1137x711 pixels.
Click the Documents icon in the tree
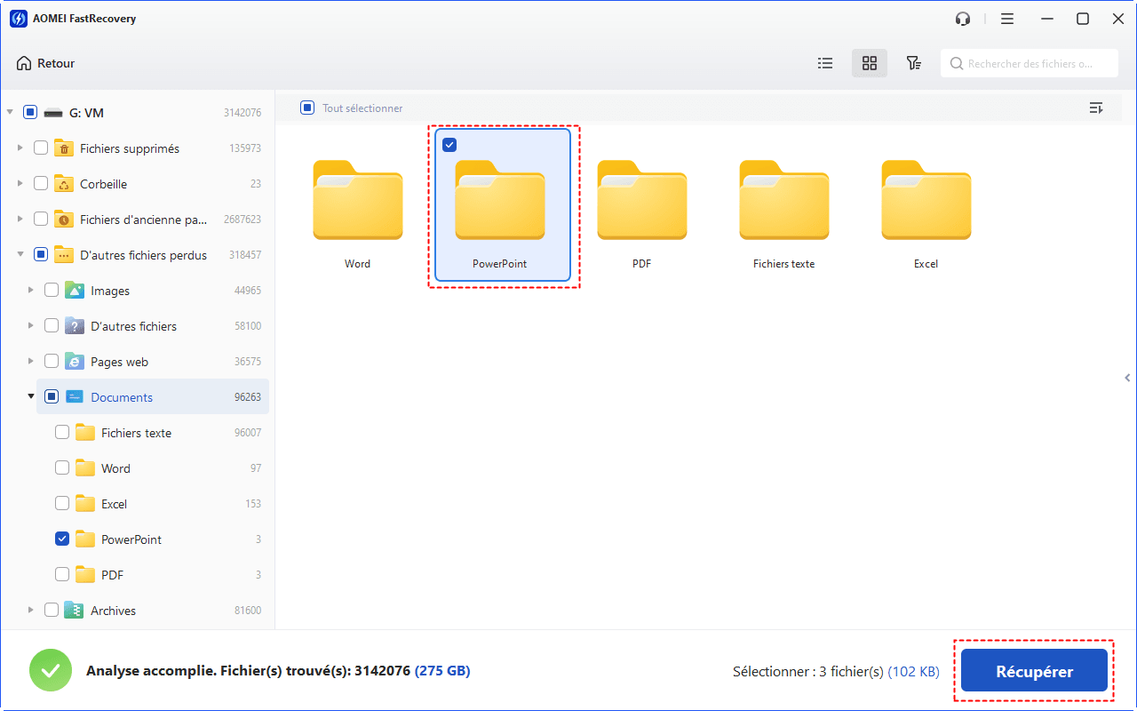pyautogui.click(x=74, y=397)
